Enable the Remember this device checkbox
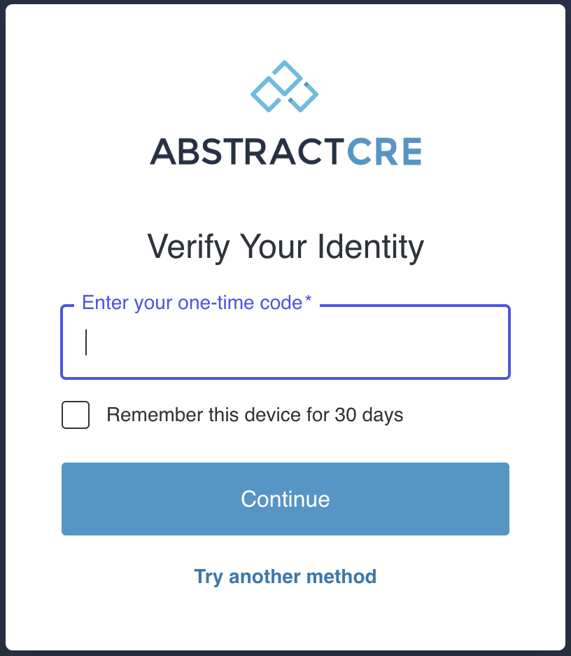571x656 pixels. [76, 415]
